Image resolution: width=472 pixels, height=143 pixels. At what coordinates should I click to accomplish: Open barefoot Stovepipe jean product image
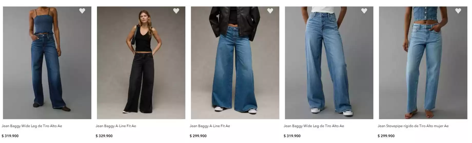[x=423, y=63]
